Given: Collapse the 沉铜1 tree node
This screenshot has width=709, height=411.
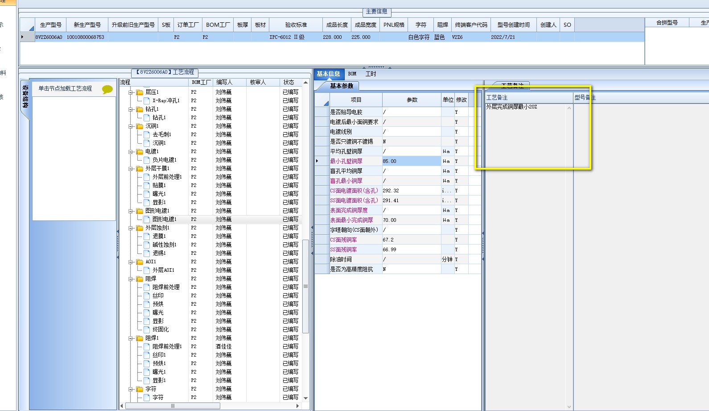Looking at the screenshot, I should click(131, 126).
